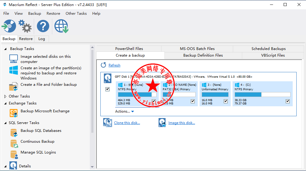
Task: Click the Clone this disk... link
Action: [127, 123]
